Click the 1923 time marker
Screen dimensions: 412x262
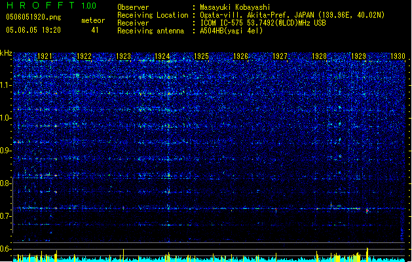pos(123,56)
